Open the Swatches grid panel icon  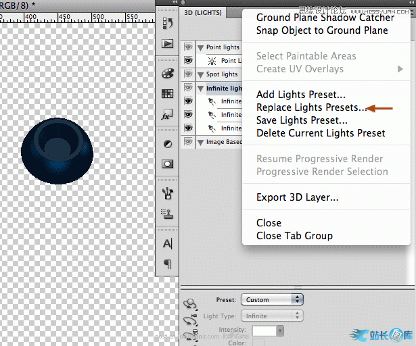pyautogui.click(x=167, y=94)
